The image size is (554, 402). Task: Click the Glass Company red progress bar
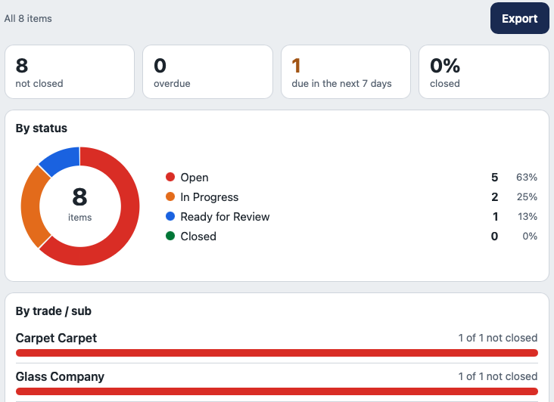[x=277, y=391]
